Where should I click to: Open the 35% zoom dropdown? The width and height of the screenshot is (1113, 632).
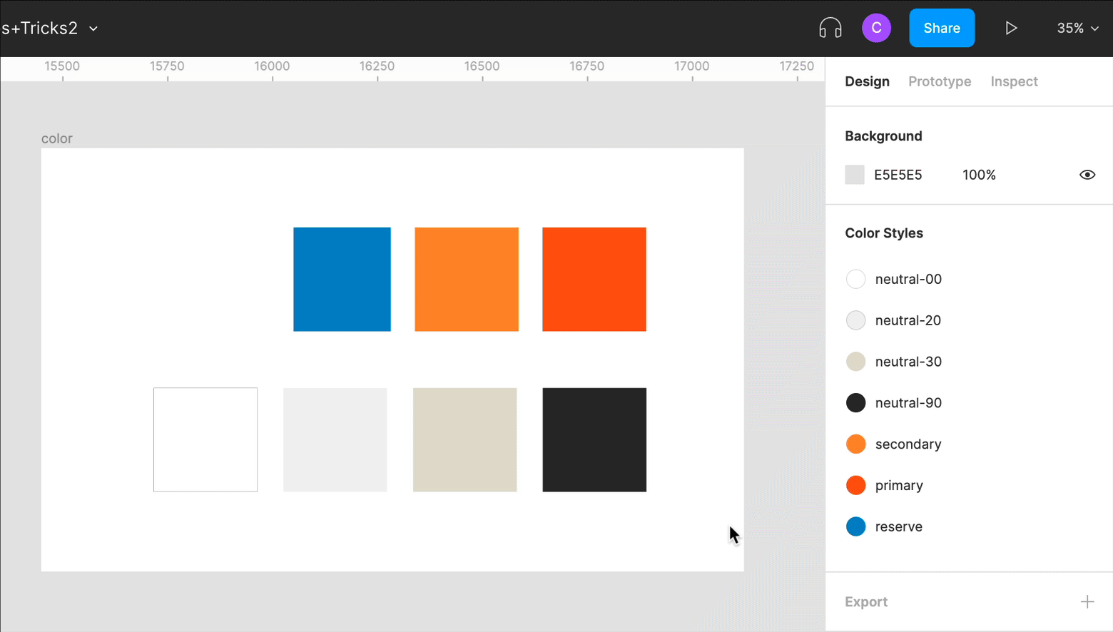pos(1077,29)
